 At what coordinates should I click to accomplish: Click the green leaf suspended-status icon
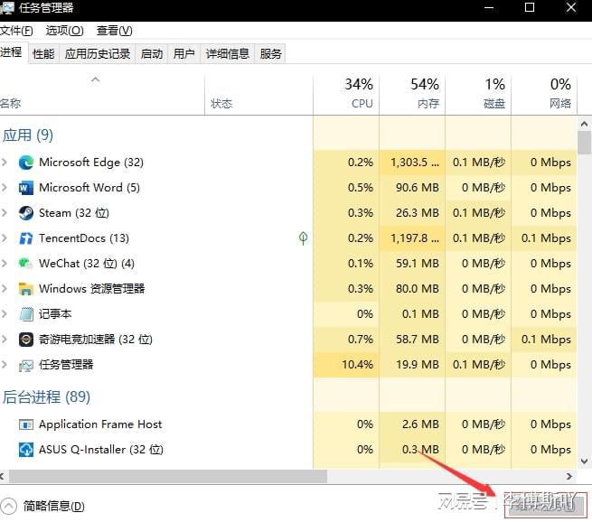coord(303,238)
